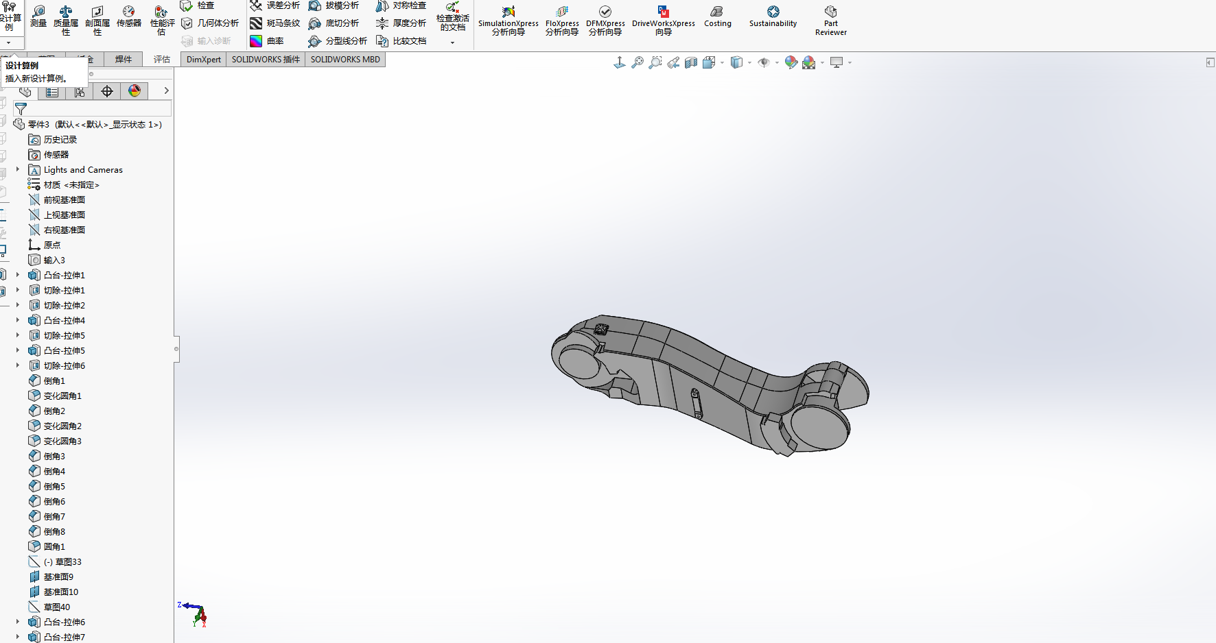
Task: Open 剖面属性 section properties tool
Action: [97, 21]
